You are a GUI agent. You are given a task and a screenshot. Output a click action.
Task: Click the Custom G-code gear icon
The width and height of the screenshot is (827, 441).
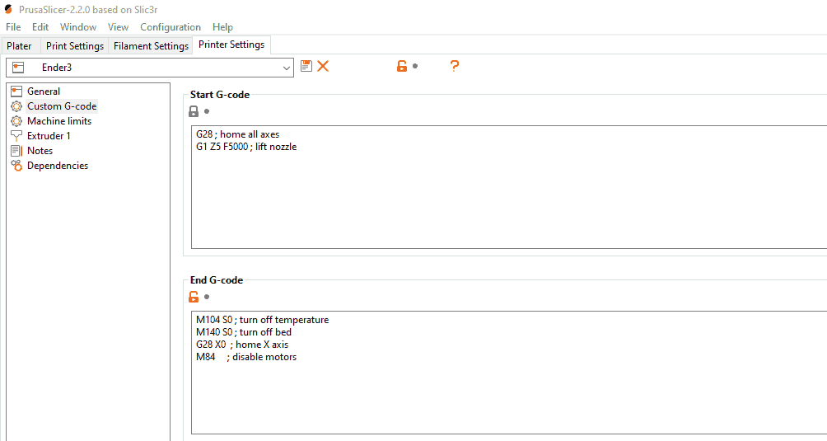(16, 106)
